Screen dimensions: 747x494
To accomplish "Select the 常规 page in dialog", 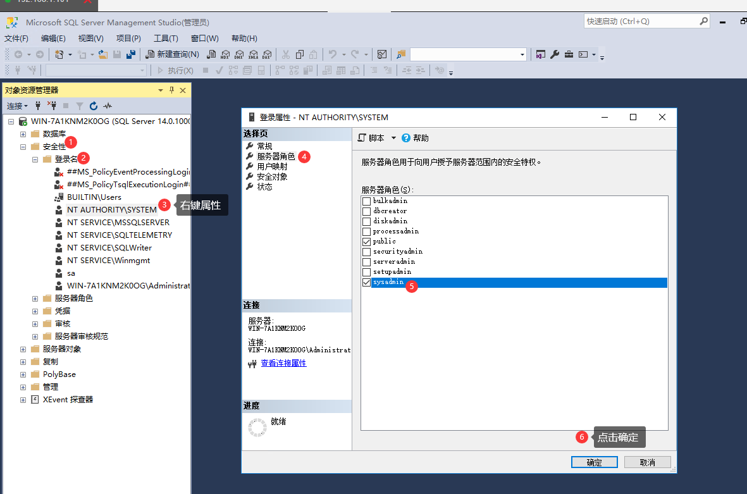I will [265, 146].
